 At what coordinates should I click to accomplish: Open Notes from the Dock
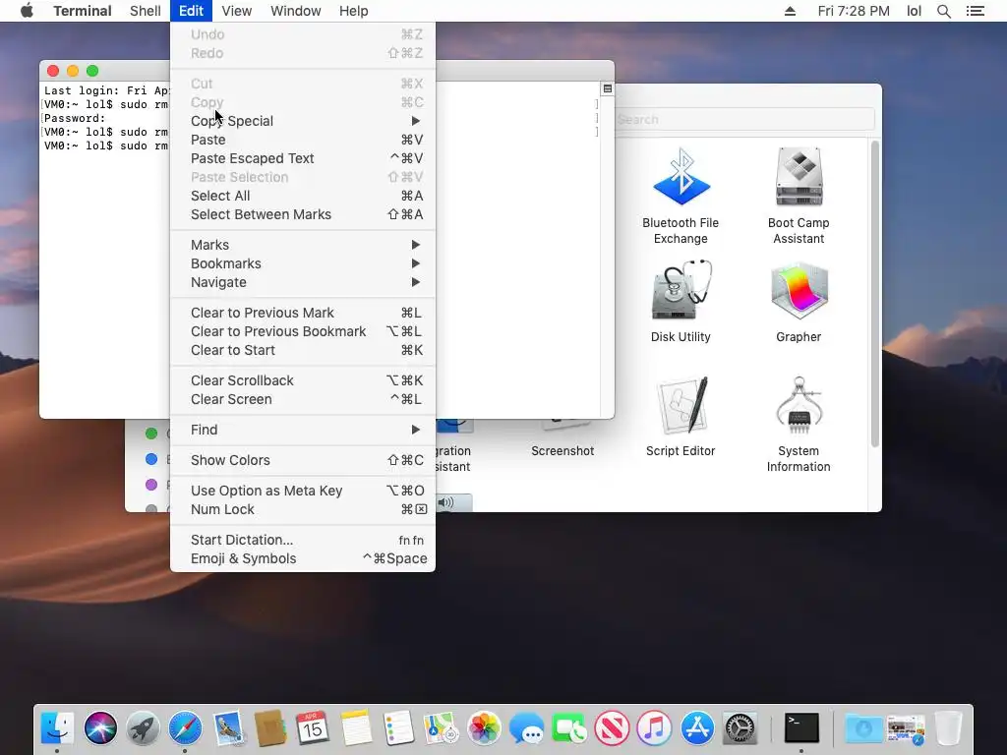(356, 728)
